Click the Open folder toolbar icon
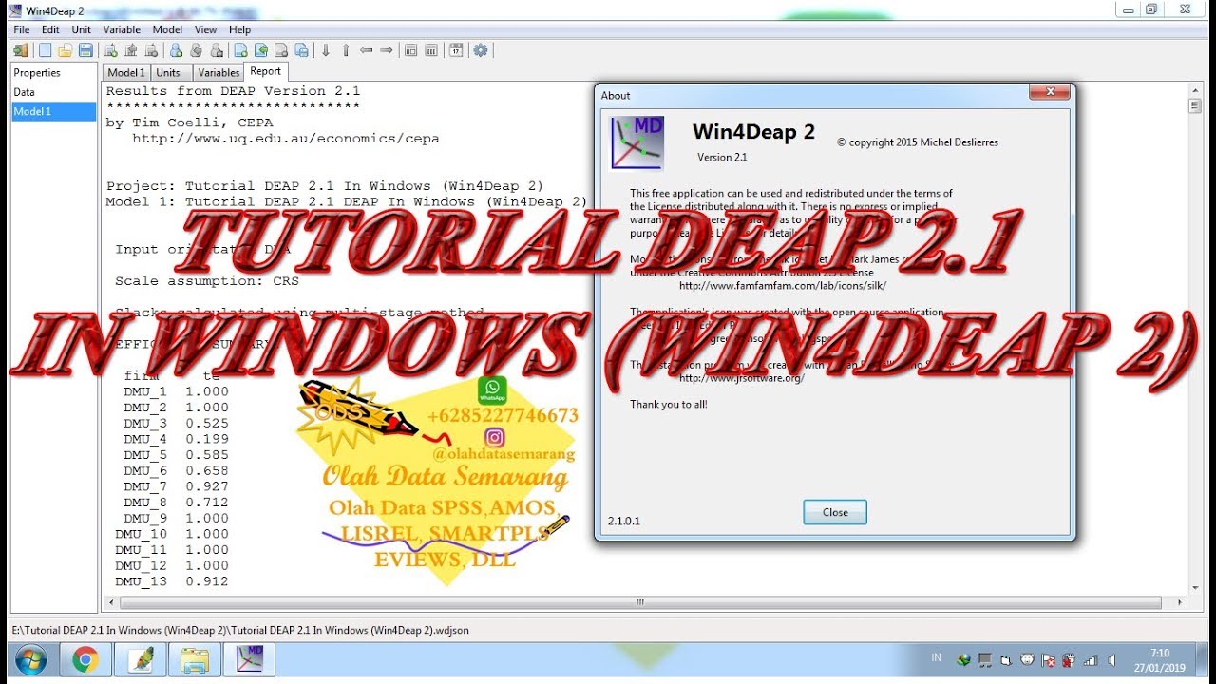The width and height of the screenshot is (1216, 684). pos(65,50)
